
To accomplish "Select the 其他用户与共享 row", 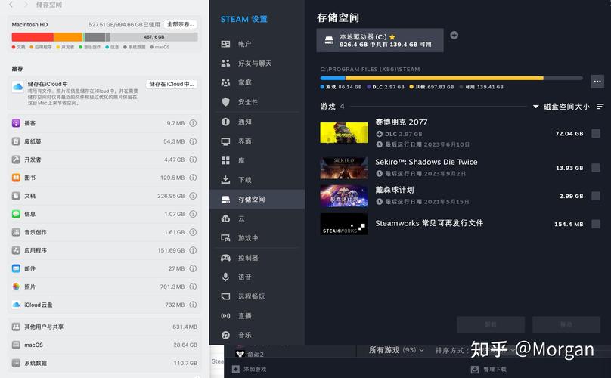I will click(104, 327).
